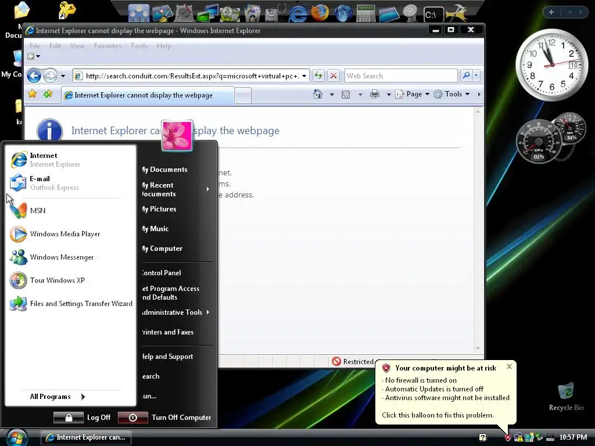Expand Administrative Tools submenu

click(x=207, y=312)
